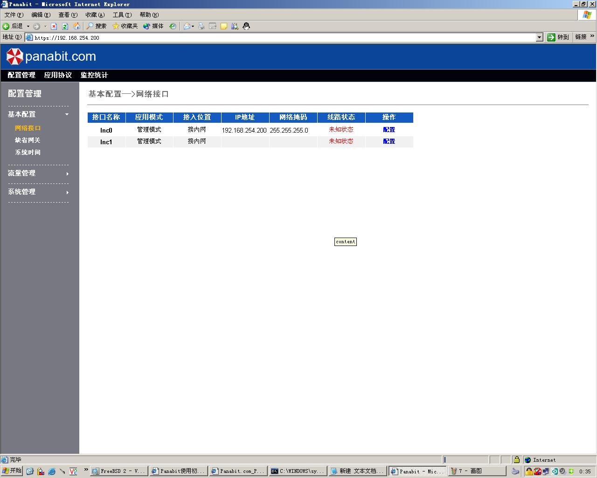Image resolution: width=597 pixels, height=478 pixels.
Task: Switch to Panabit使用初 taskbar window
Action: point(179,471)
